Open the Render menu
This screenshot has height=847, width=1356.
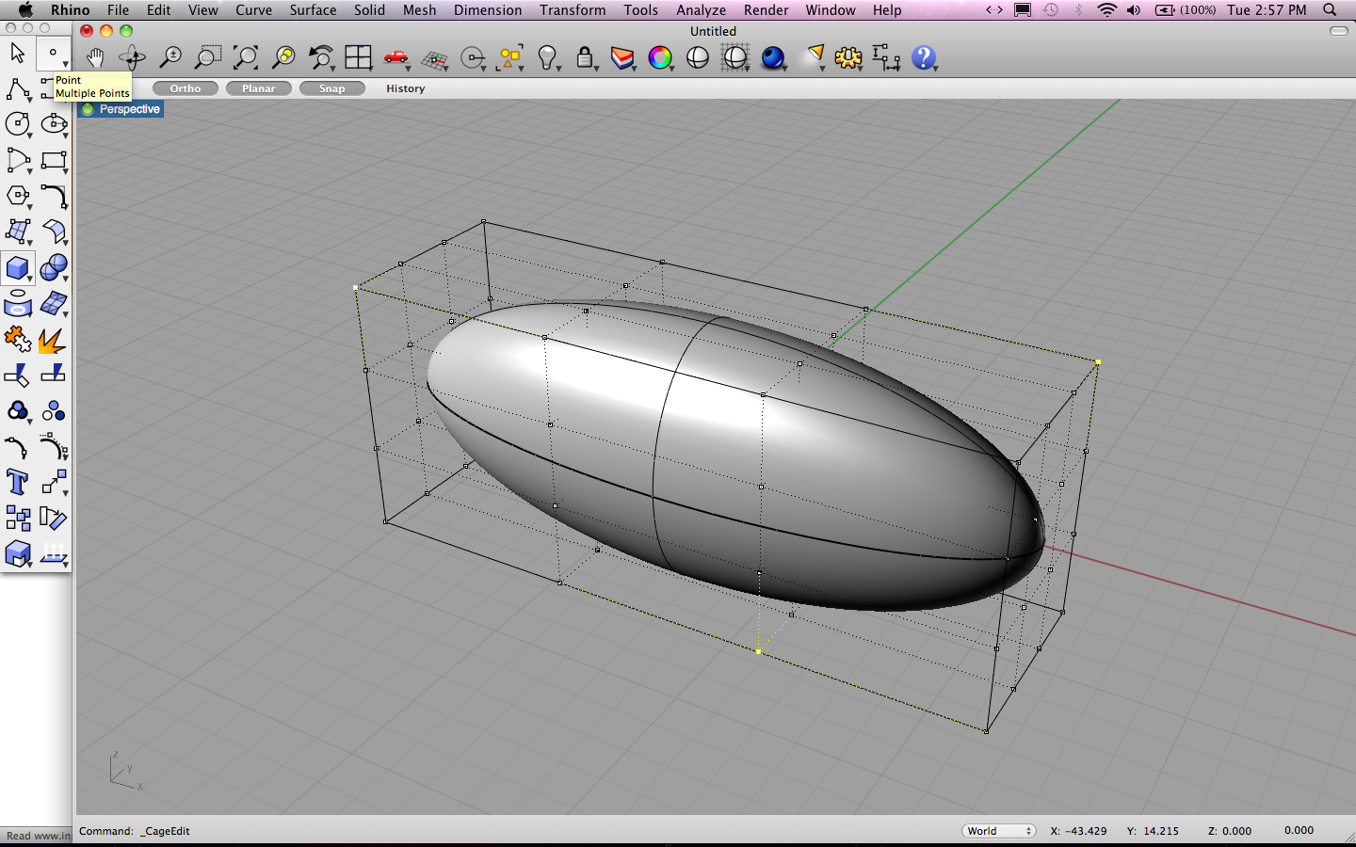pos(767,9)
